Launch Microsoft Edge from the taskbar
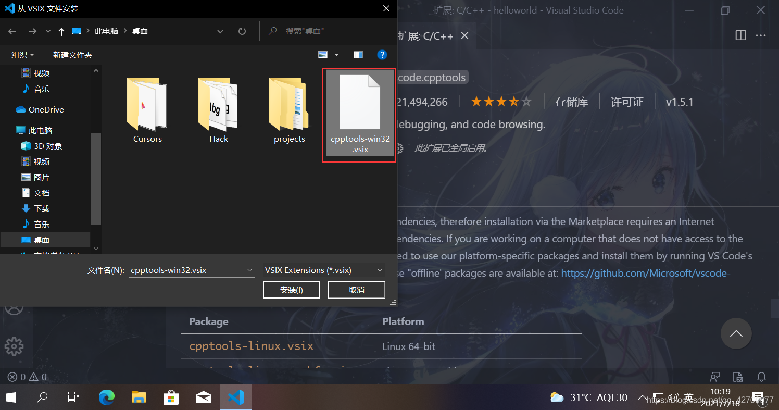779x410 pixels. tap(107, 397)
